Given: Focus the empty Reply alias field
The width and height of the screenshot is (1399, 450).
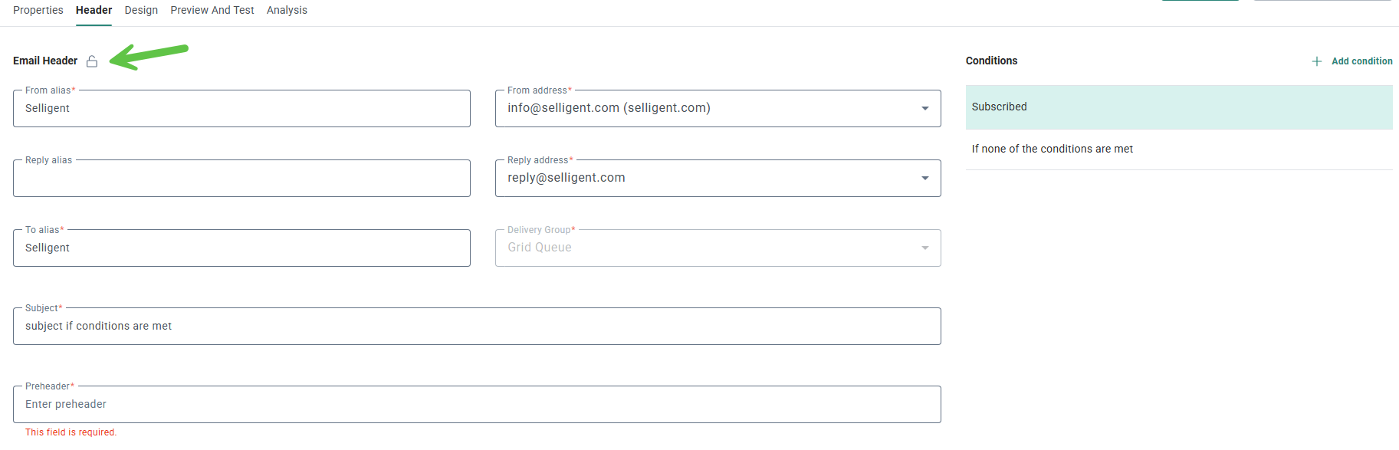Looking at the screenshot, I should click(241, 179).
